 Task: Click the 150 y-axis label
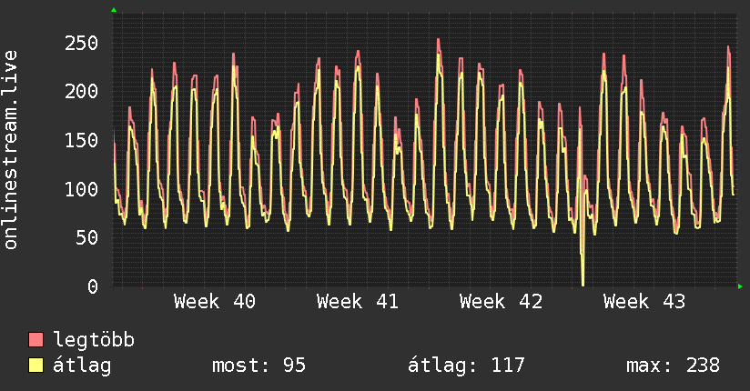81,140
